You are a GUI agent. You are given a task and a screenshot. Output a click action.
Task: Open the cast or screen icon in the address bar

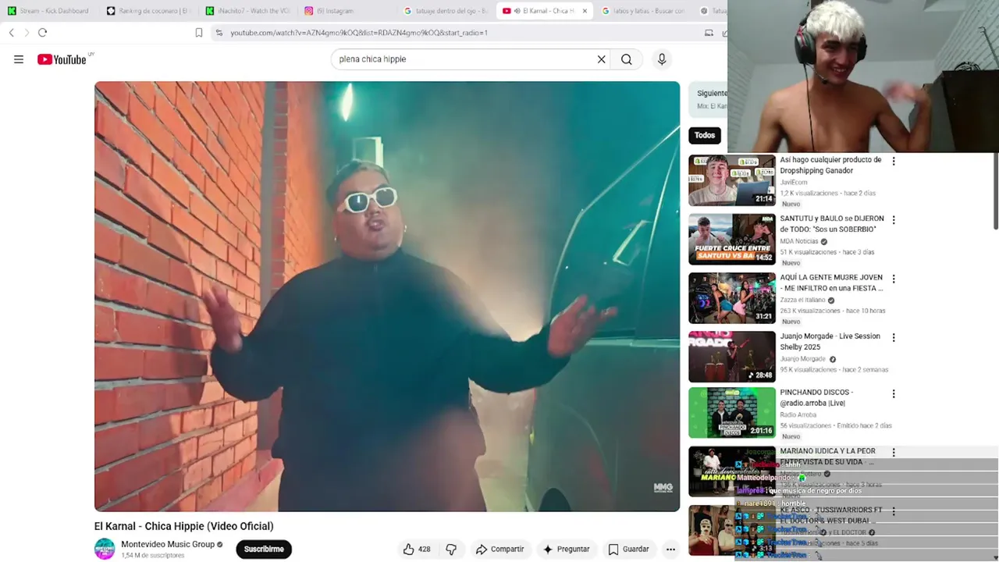[x=709, y=33]
